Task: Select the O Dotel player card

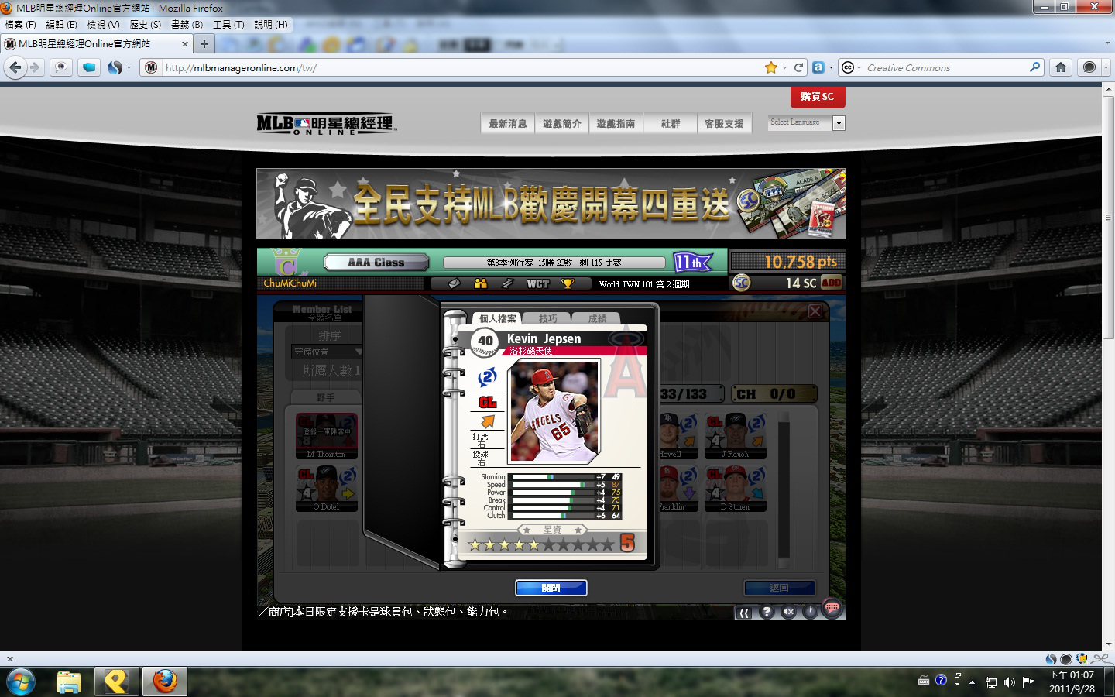Action: point(327,489)
